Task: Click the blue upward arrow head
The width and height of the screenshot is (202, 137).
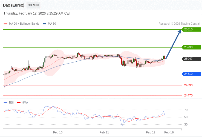Action: coord(180,32)
